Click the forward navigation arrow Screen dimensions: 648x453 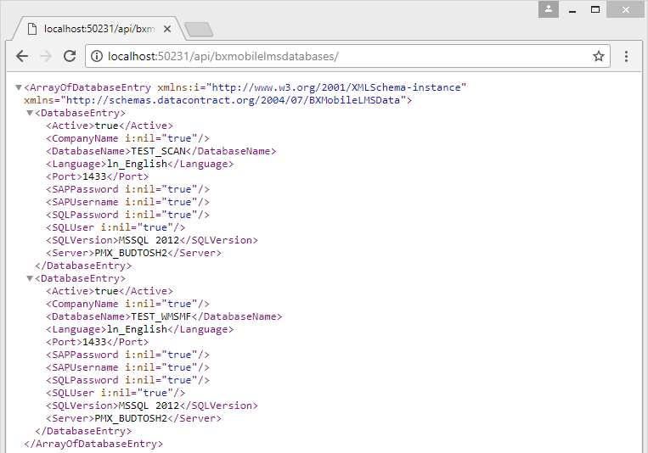coord(46,56)
